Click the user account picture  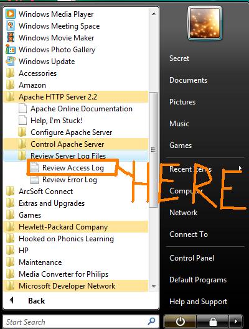coord(204,22)
